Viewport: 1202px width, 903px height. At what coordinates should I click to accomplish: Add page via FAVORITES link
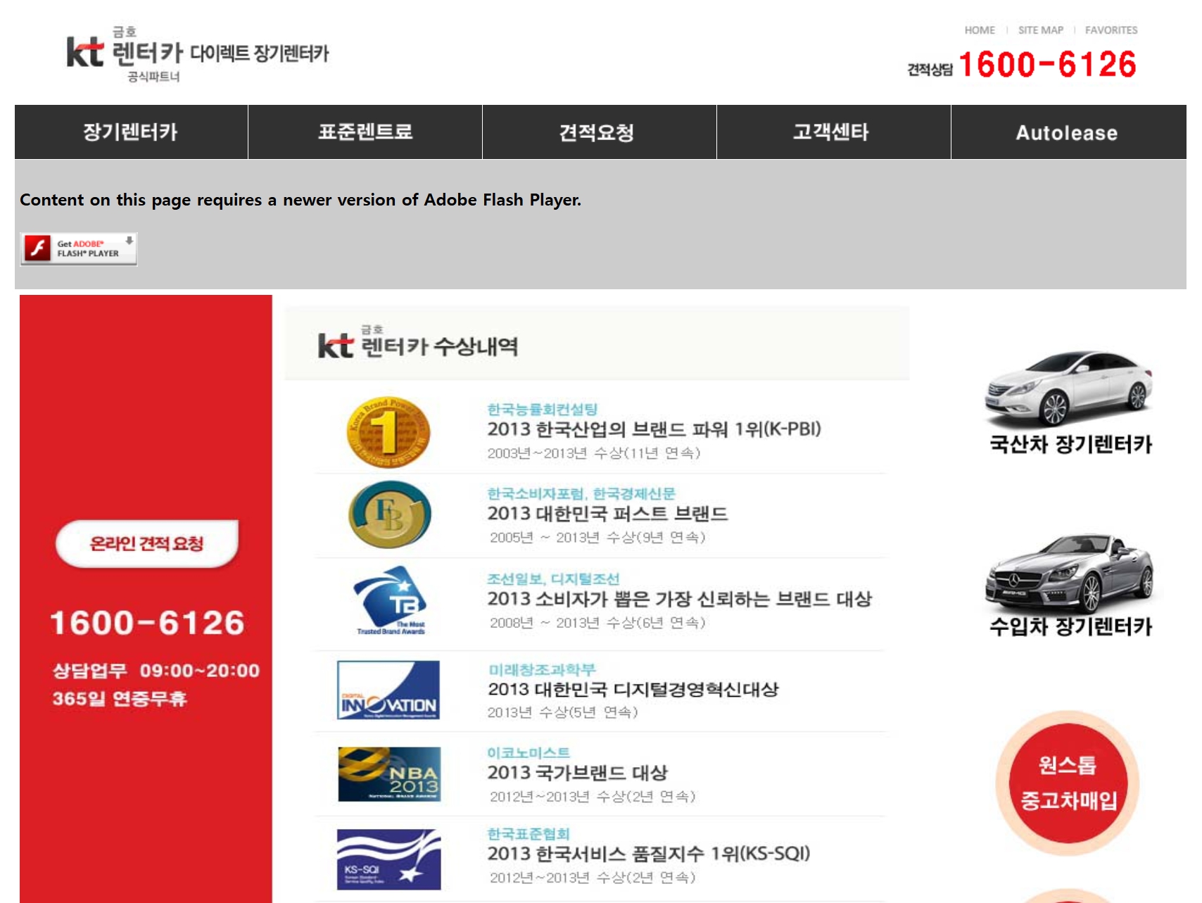click(1111, 30)
